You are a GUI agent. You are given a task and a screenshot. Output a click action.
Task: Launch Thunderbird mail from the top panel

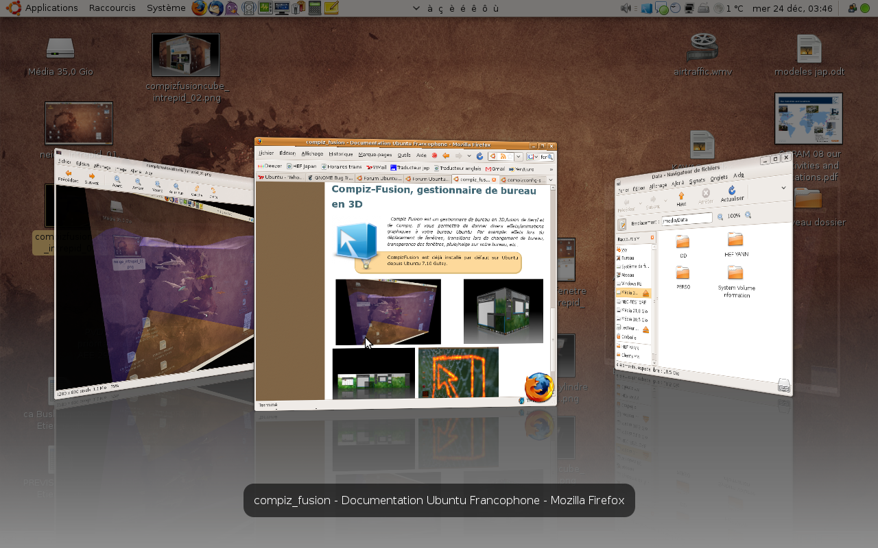[215, 8]
